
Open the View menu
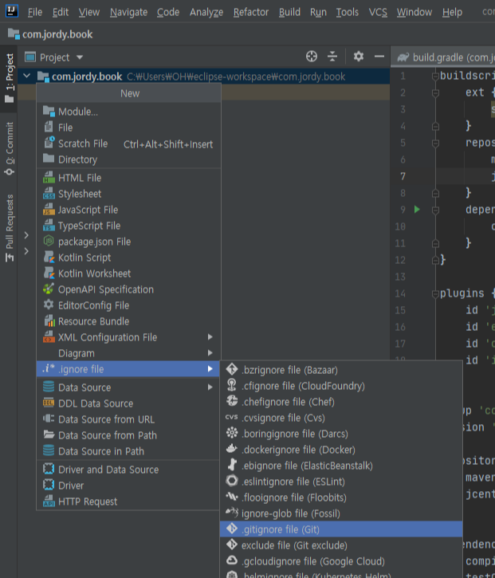(x=88, y=12)
